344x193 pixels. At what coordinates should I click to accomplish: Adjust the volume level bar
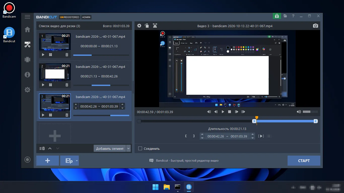pos(310,112)
